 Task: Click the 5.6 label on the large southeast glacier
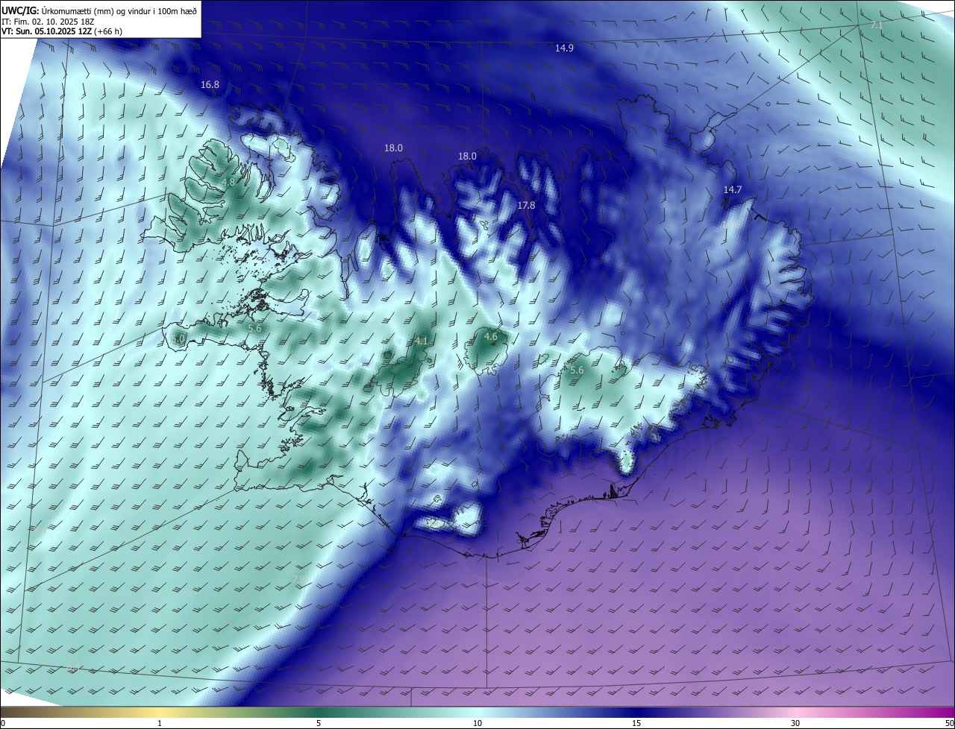click(577, 370)
